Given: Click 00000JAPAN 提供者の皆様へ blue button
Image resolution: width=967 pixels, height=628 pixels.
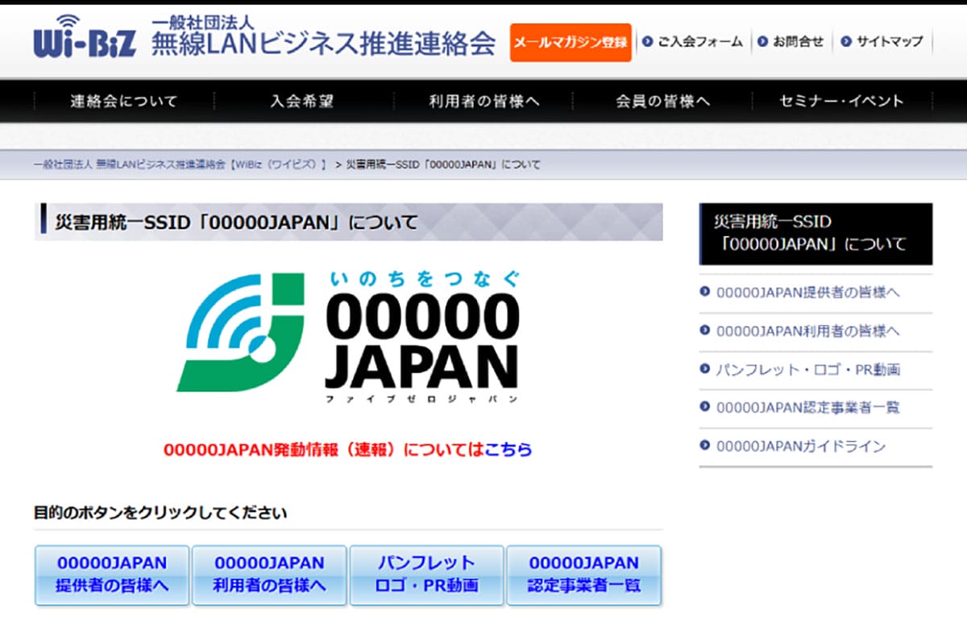Looking at the screenshot, I should tap(112, 575).
